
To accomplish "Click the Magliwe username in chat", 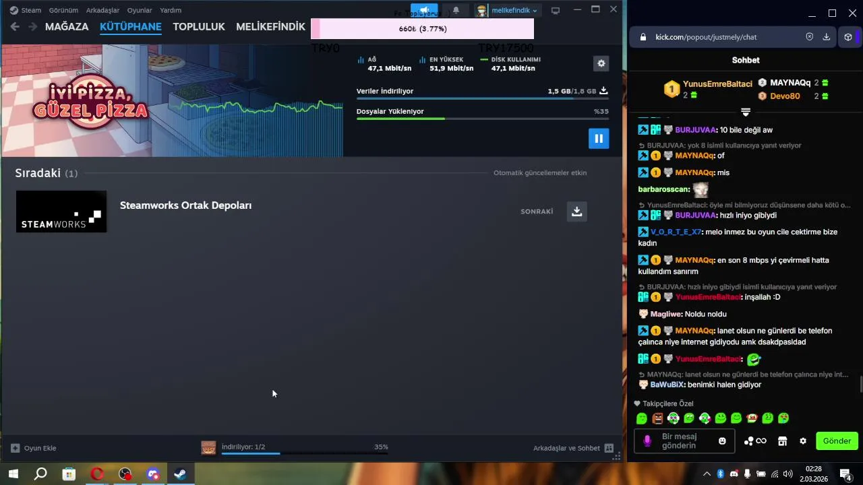I will (x=667, y=314).
